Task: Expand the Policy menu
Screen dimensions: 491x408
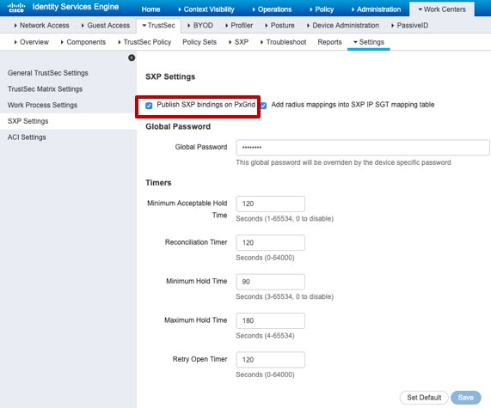Action: [322, 9]
